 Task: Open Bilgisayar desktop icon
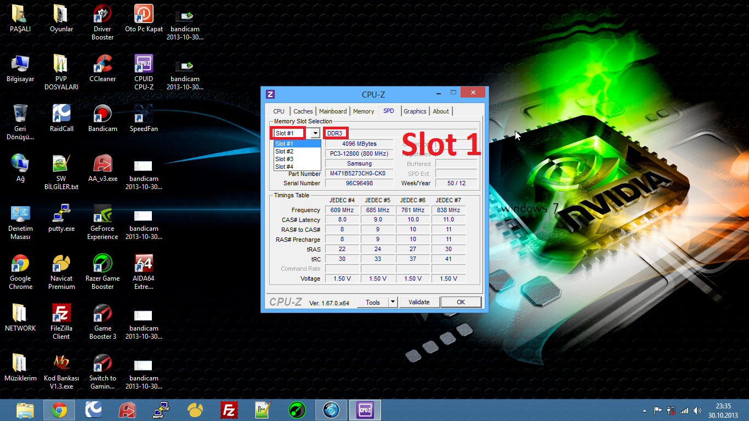[x=20, y=68]
